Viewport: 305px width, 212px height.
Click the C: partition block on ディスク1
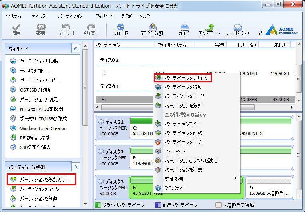click(x=142, y=128)
